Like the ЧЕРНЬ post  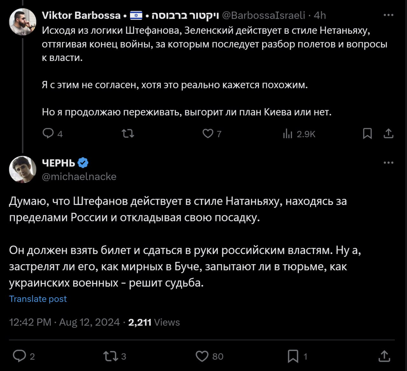point(202,356)
